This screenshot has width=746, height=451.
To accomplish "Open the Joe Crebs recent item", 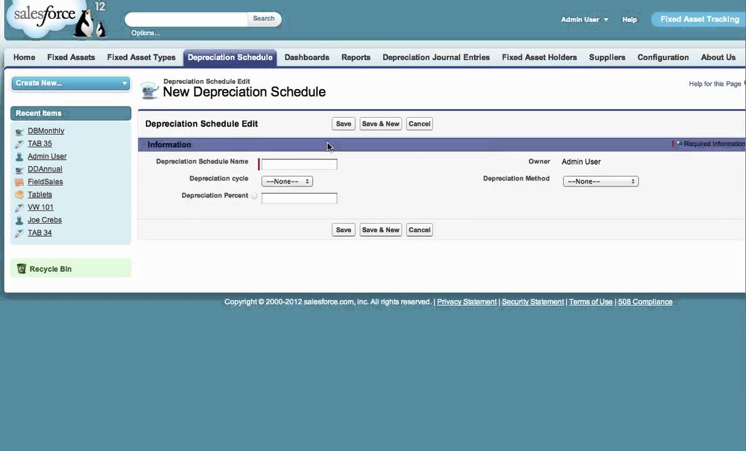I will (44, 220).
